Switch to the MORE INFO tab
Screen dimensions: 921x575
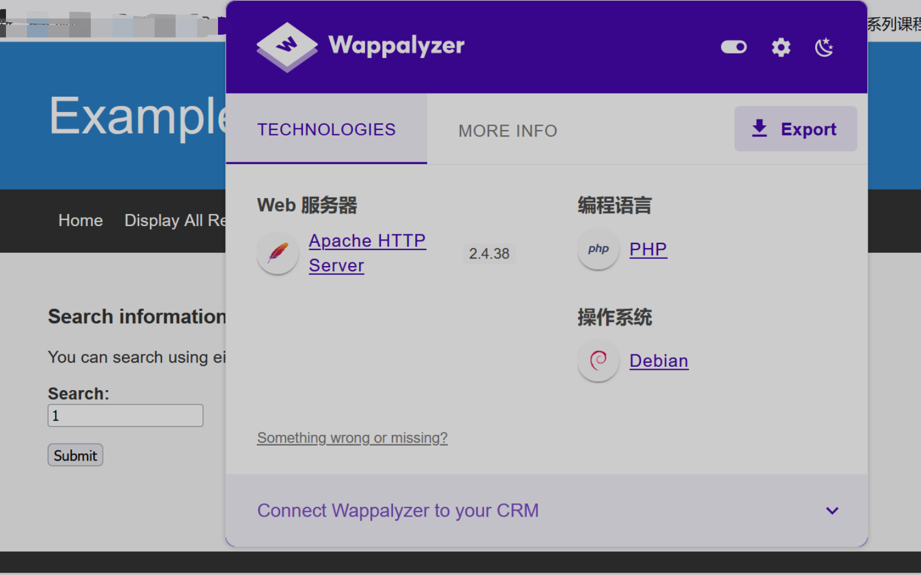(508, 131)
